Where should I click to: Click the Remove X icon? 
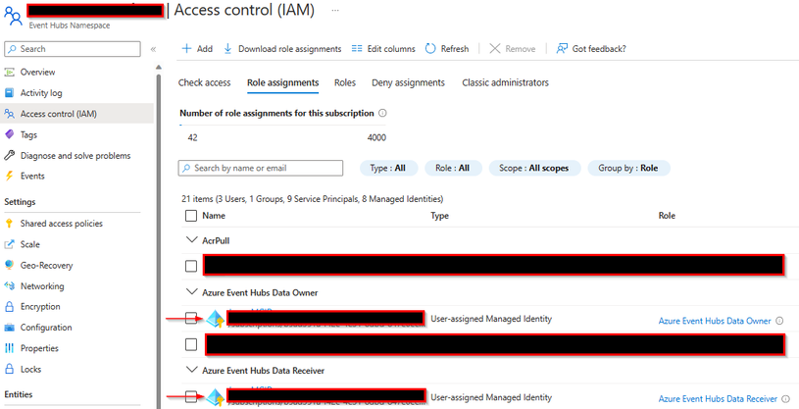[x=495, y=48]
